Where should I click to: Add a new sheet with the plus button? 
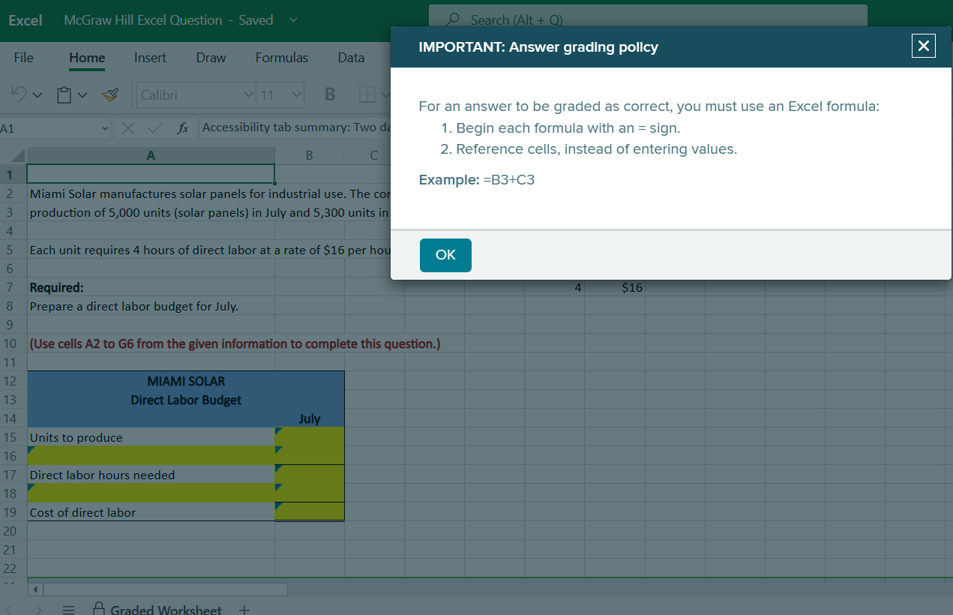(244, 609)
